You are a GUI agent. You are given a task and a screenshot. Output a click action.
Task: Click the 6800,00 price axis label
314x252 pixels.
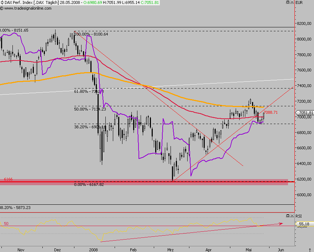pyautogui.click(x=304, y=133)
